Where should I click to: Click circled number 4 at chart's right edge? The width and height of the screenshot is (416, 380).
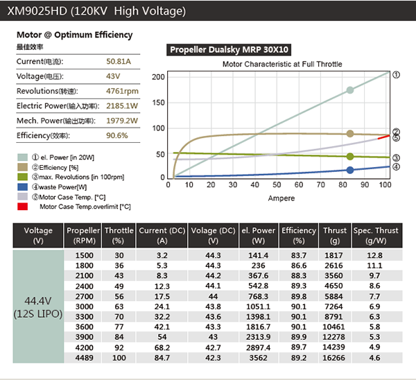pyautogui.click(x=396, y=167)
